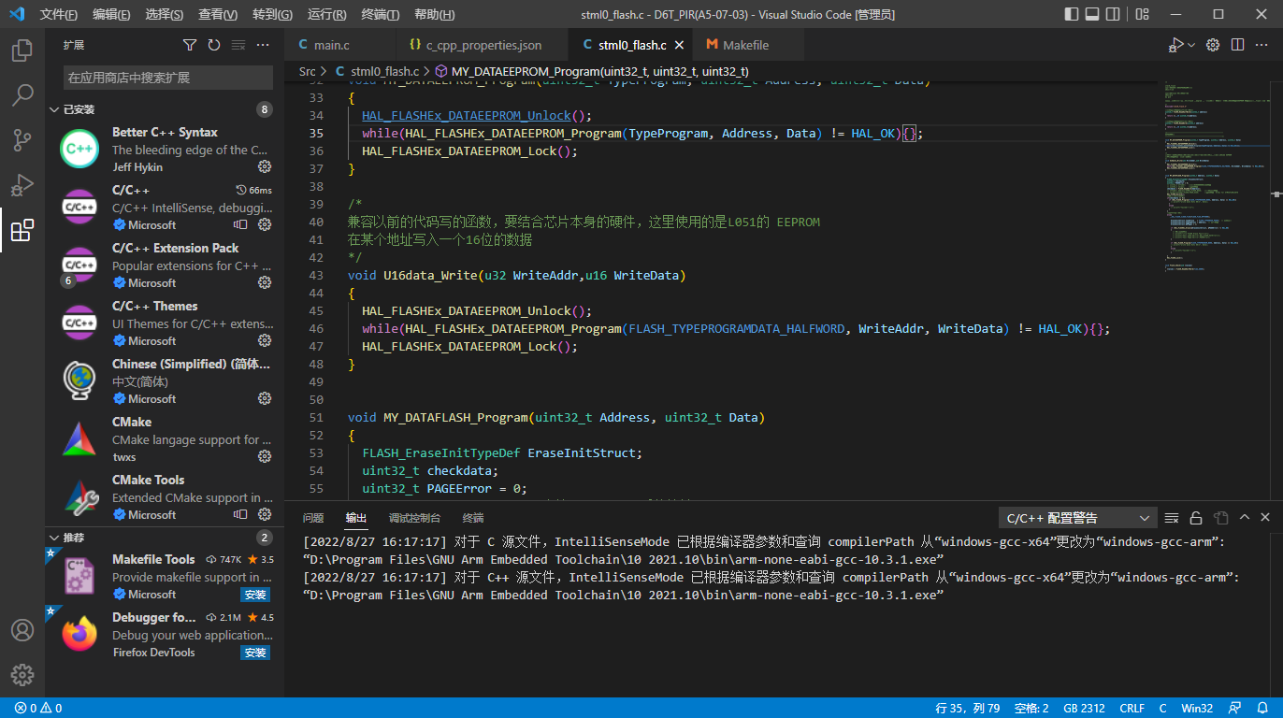1283x718 pixels.
Task: Open C/C++ extension manage gear
Action: click(x=265, y=224)
